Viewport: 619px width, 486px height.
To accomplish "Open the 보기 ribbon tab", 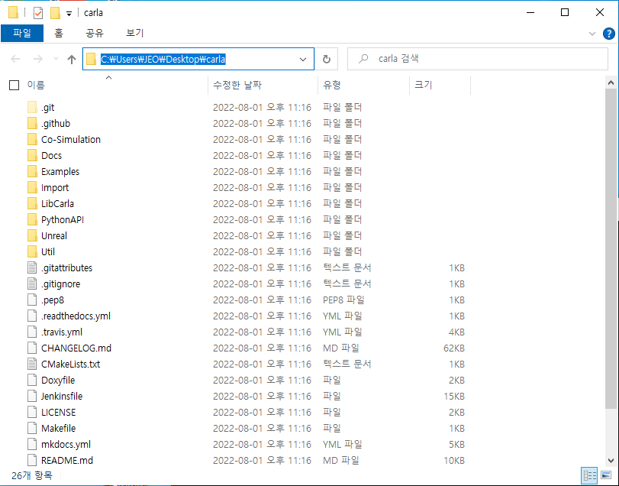I will coord(134,33).
